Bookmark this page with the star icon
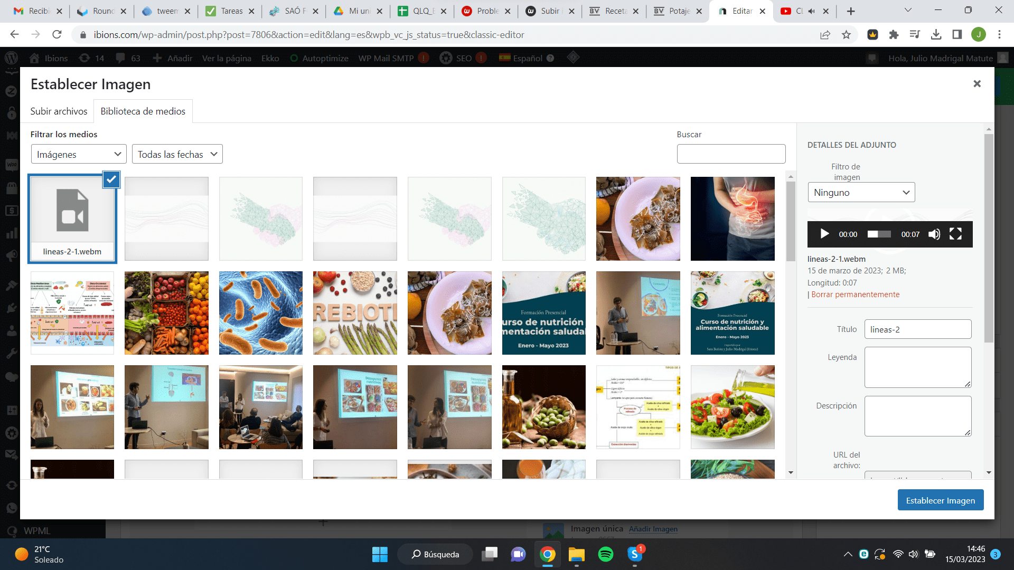The image size is (1014, 570). [846, 35]
